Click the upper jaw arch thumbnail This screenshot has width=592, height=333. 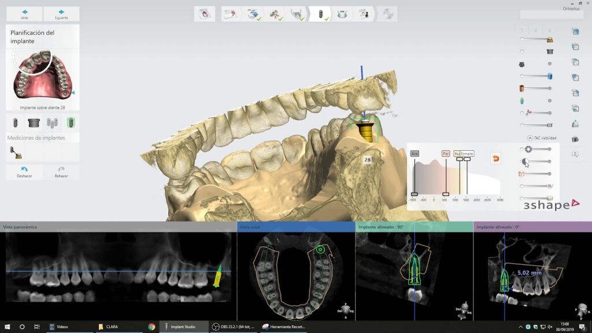[42, 75]
